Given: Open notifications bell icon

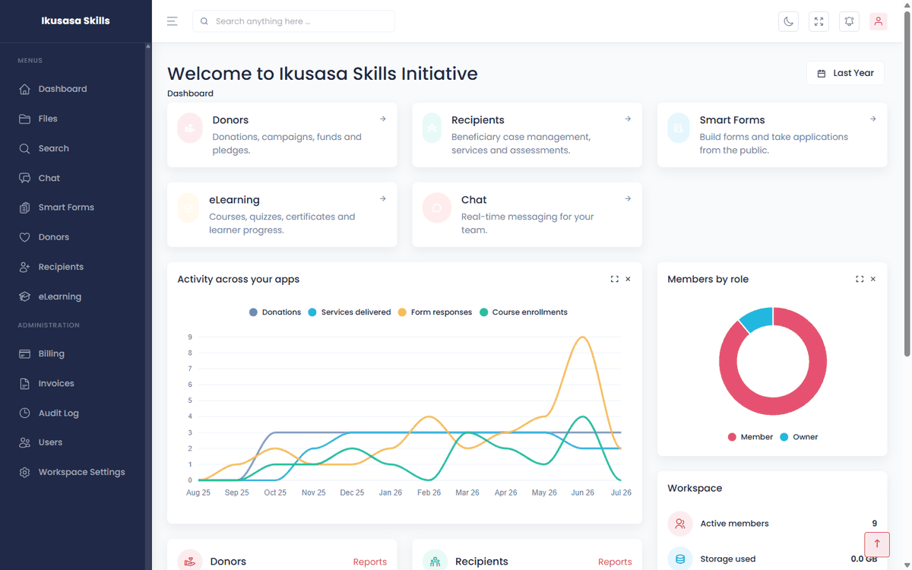Looking at the screenshot, I should (x=849, y=21).
